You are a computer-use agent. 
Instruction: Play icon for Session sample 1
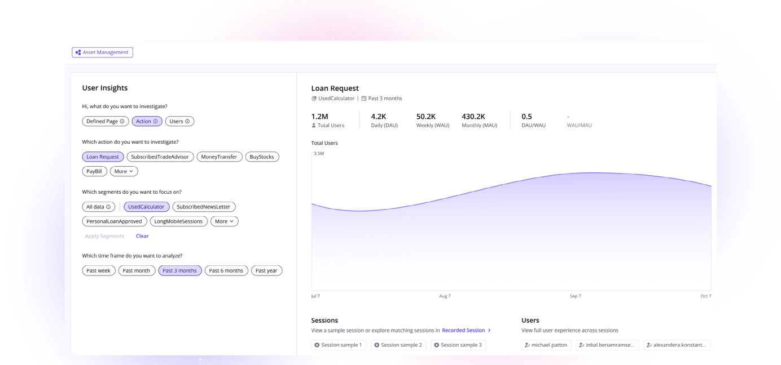click(317, 345)
